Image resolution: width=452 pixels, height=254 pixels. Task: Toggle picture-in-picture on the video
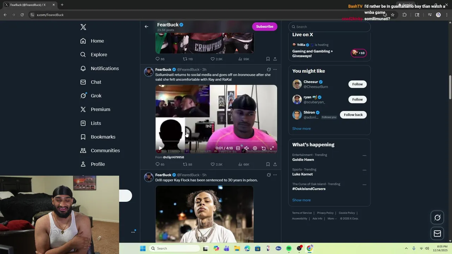click(263, 148)
